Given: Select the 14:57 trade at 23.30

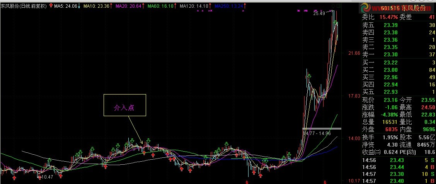Looking at the screenshot, I should 399,174.
